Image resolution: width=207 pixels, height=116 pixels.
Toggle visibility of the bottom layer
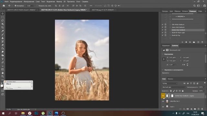[163, 107]
